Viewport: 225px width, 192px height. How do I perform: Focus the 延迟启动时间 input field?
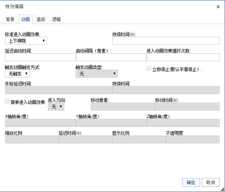pos(40,57)
